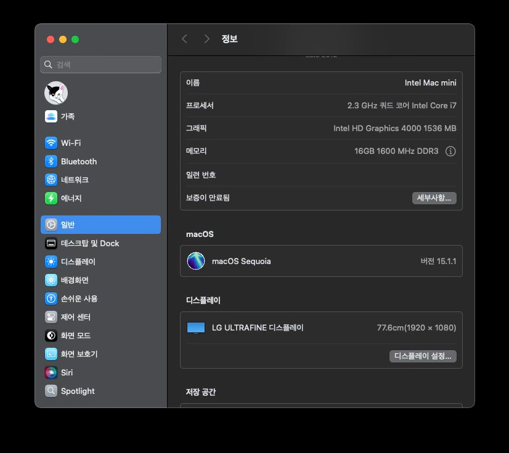Select the 손쉬운 사용 accessibility icon

(51, 299)
